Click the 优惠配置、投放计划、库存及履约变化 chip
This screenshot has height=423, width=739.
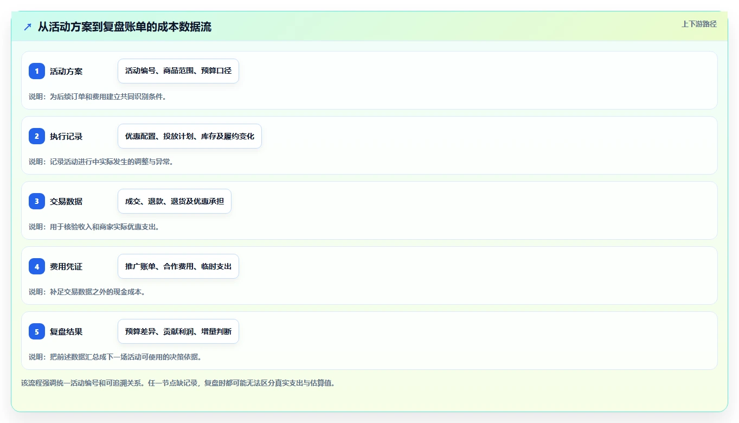pyautogui.click(x=190, y=136)
